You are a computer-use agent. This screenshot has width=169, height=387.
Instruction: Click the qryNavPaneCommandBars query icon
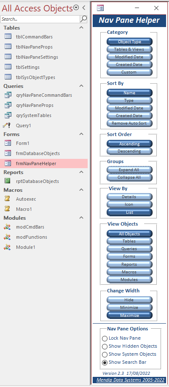point(8,95)
